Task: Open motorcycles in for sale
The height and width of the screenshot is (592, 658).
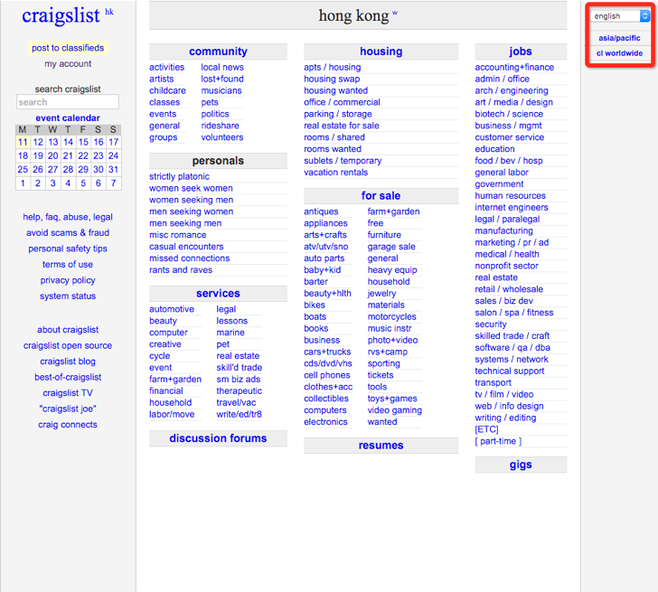Action: (x=392, y=316)
